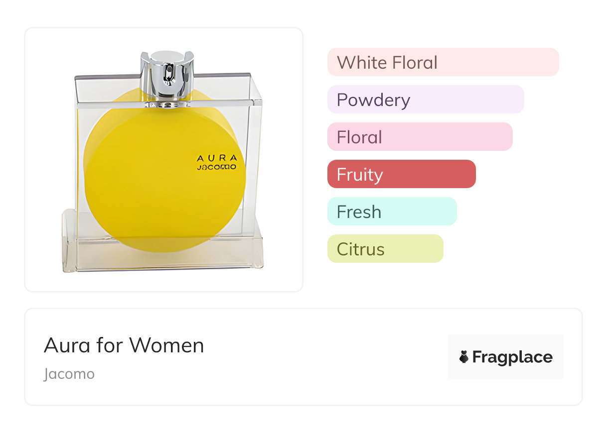Image resolution: width=607 pixels, height=430 pixels.
Task: Click the AURA lettering on the bottle
Action: click(213, 158)
